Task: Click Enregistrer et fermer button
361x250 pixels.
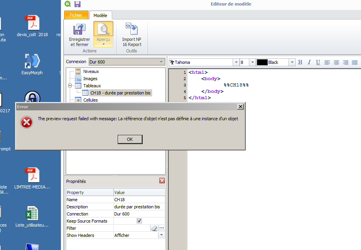Action: tap(79, 35)
